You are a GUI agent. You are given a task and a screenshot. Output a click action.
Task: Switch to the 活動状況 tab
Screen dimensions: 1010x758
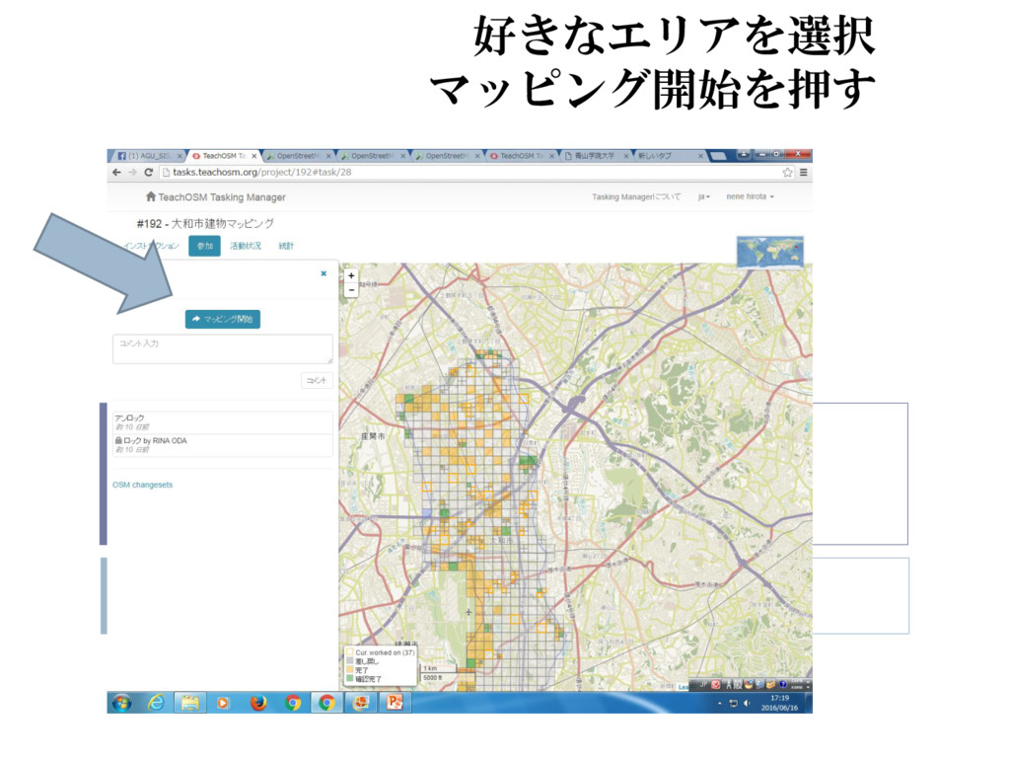246,246
